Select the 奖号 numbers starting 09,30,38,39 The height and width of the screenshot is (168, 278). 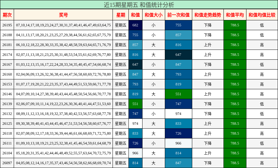pyautogui.click(x=63, y=124)
